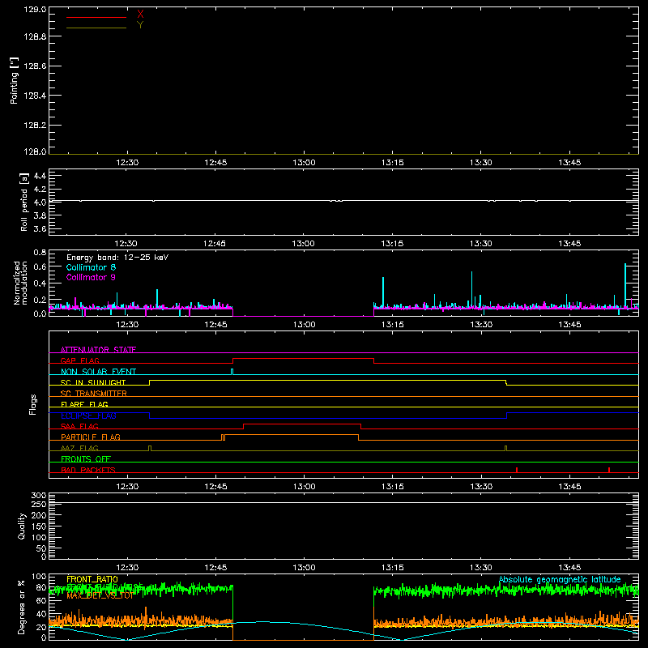Click the 'Absolute geomagnetic latitude' label
The image size is (648, 648).
pos(560,579)
